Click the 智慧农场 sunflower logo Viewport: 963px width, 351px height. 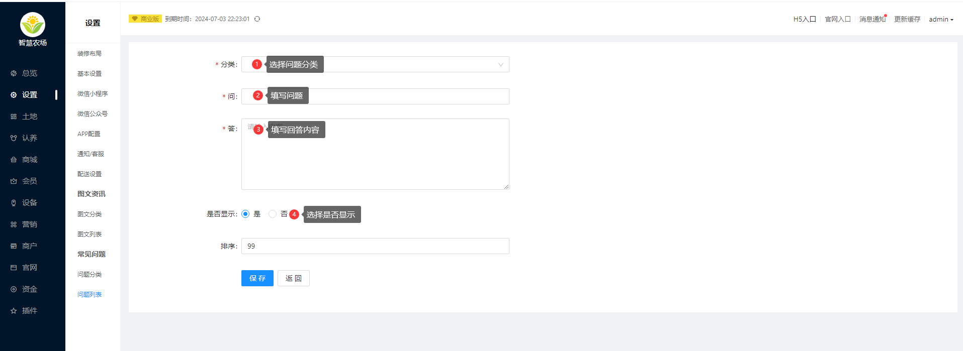[33, 25]
